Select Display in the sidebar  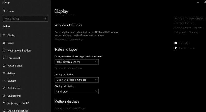click(x=11, y=35)
